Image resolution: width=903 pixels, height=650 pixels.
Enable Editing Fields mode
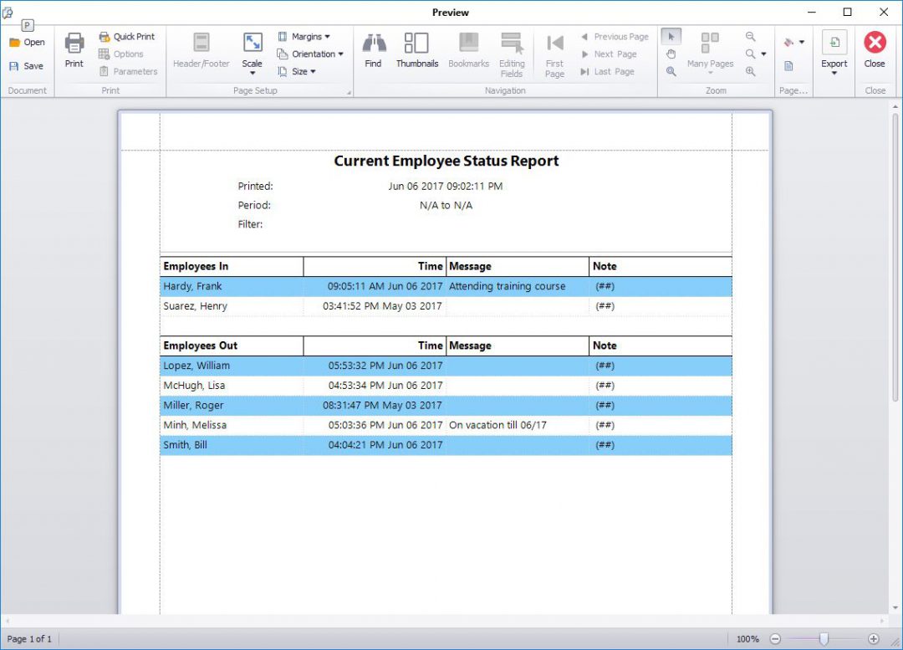click(x=512, y=50)
